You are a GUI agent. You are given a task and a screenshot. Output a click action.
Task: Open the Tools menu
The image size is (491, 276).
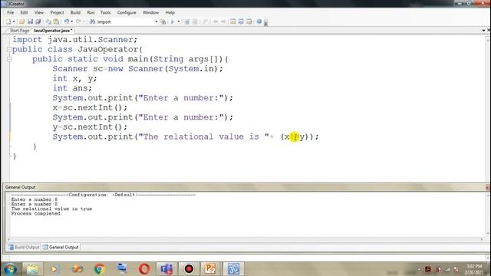106,12
